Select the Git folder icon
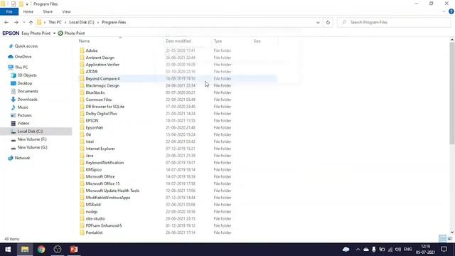The width and height of the screenshot is (455, 256). click(x=82, y=134)
